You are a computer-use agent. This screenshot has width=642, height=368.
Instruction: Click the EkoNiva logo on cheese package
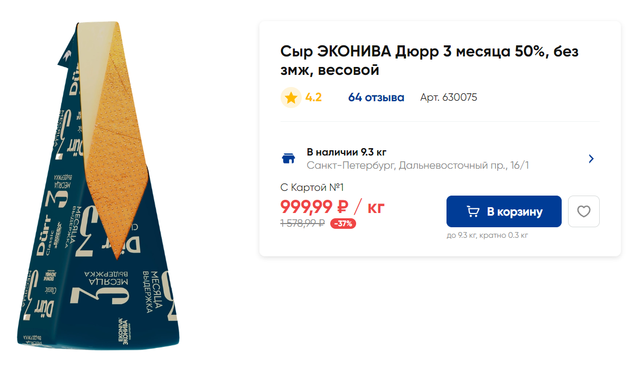point(123,333)
